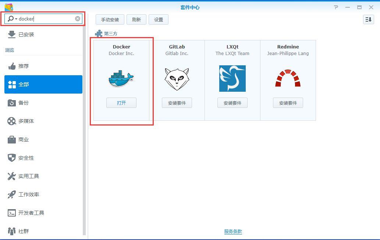Click the Redmine package title
The height and width of the screenshot is (240, 380).
click(288, 47)
